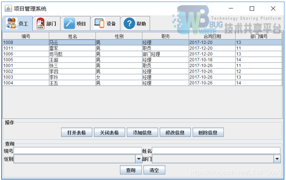Viewport: 286px width, 180px height.
Task: Select the row with ID 1008
Action: 143,42
